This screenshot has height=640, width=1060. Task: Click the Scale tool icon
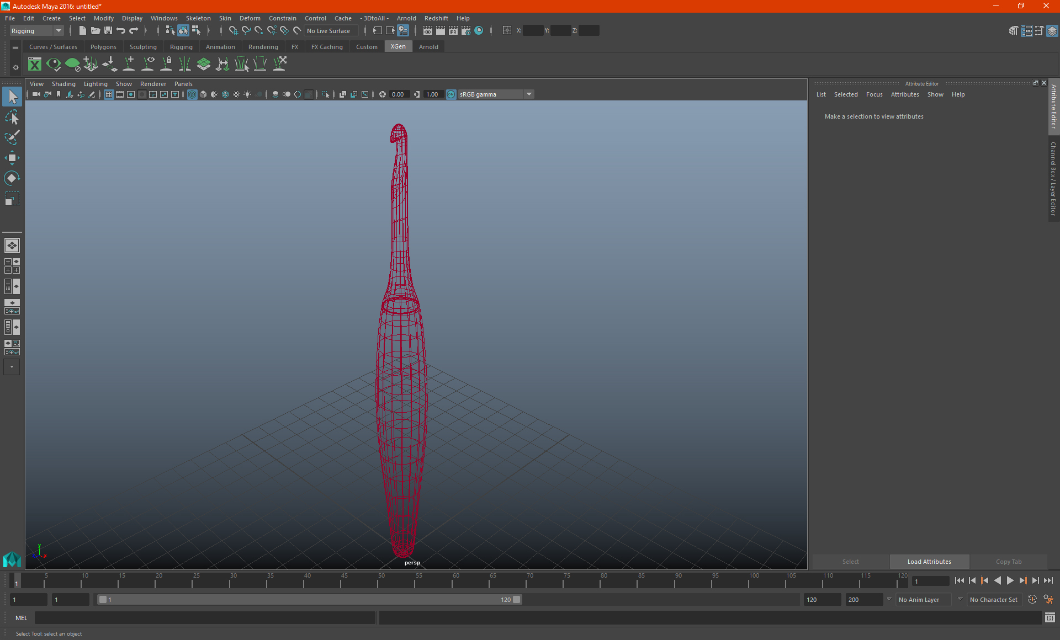pyautogui.click(x=12, y=200)
